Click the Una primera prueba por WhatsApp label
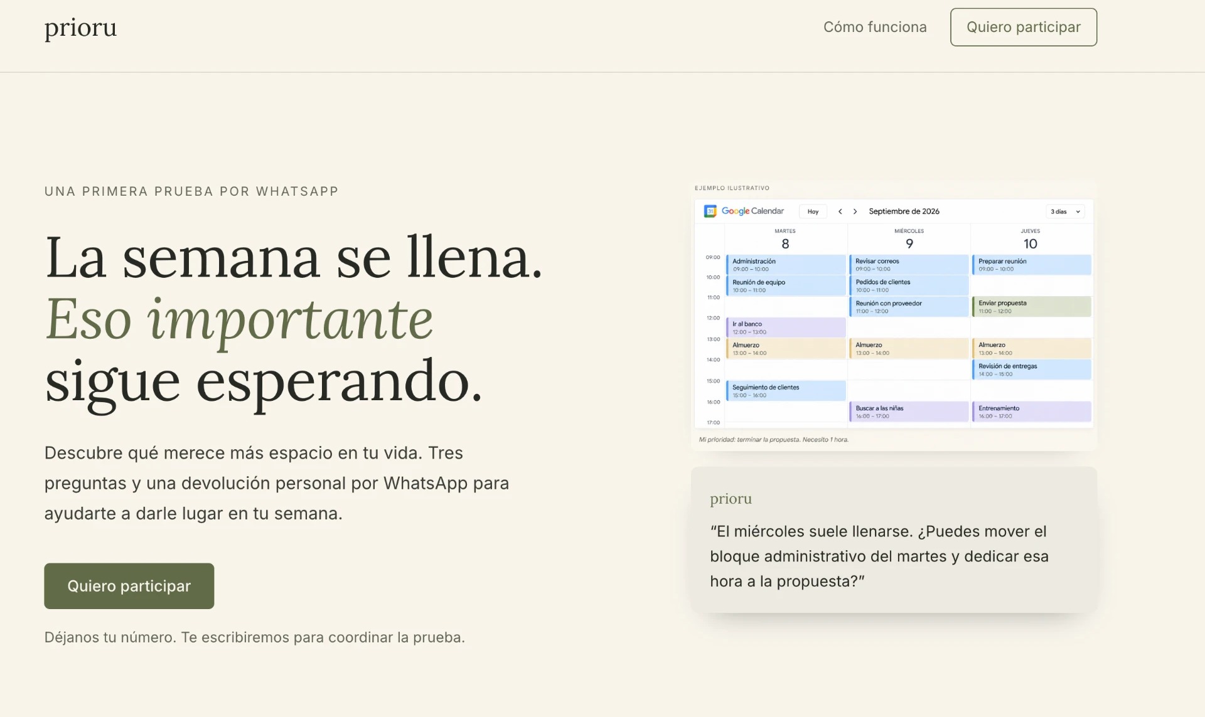The image size is (1205, 717). (x=191, y=191)
